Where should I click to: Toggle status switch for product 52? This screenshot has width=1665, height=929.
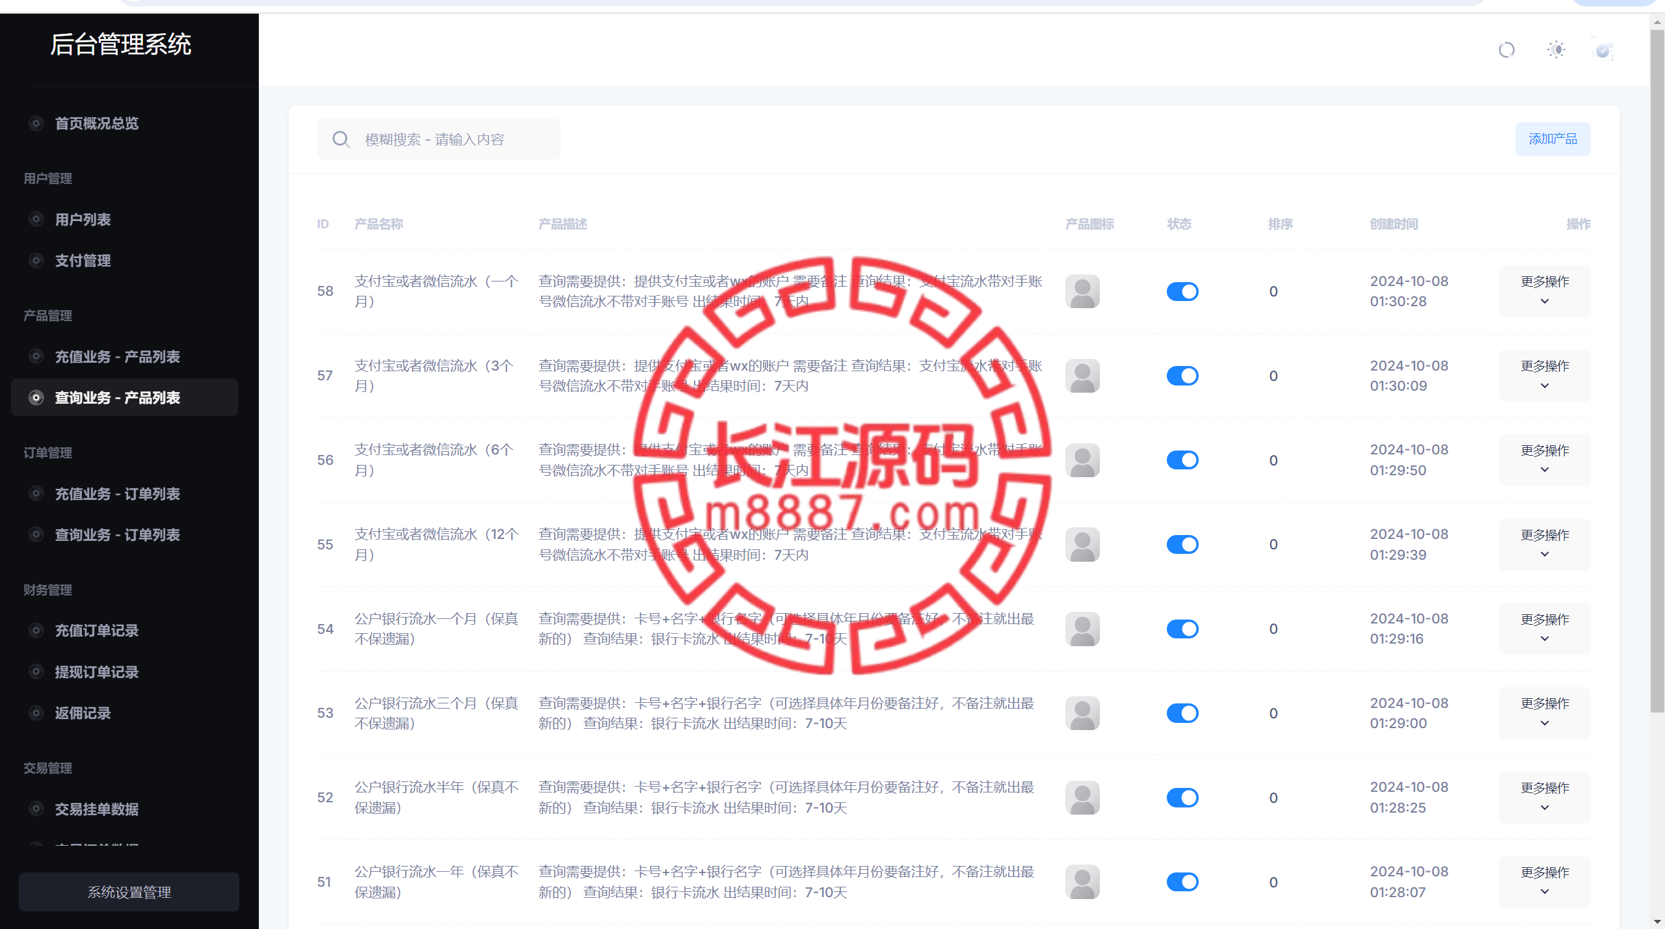[1182, 798]
